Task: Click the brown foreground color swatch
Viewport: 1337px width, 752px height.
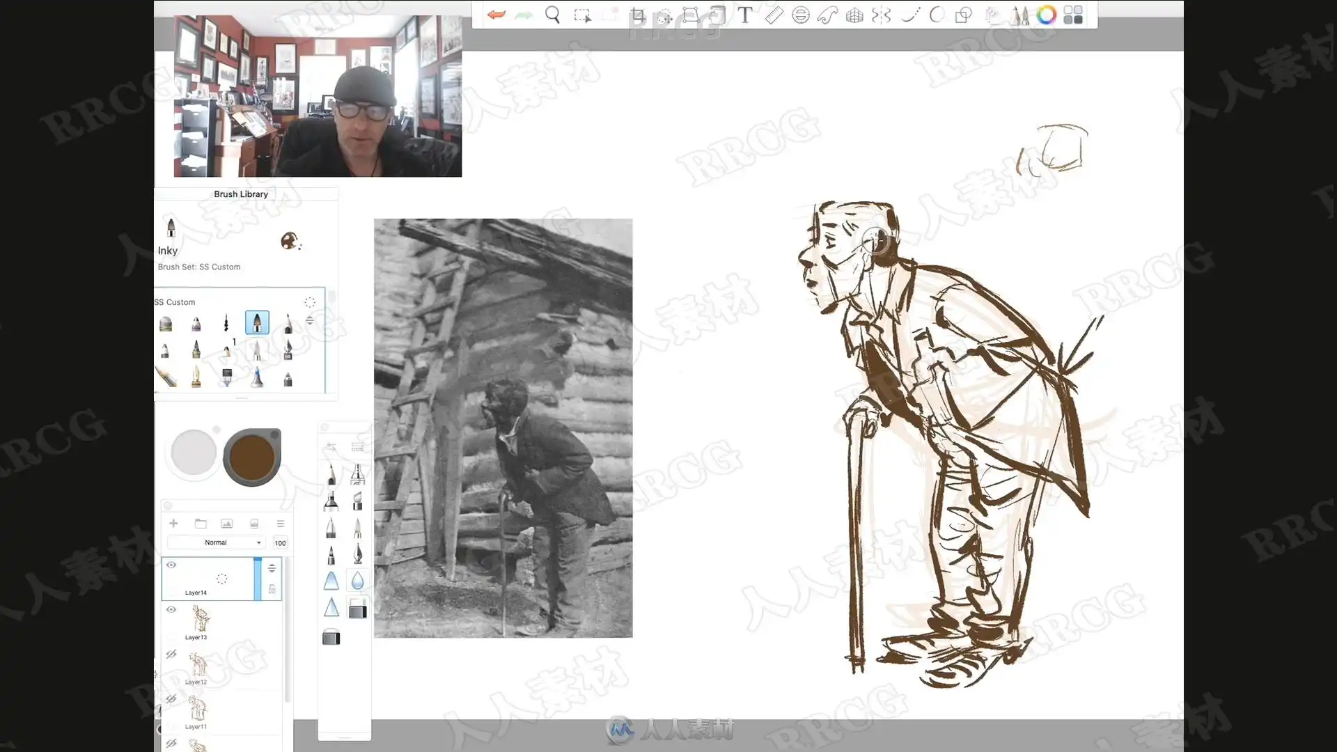Action: click(x=251, y=457)
